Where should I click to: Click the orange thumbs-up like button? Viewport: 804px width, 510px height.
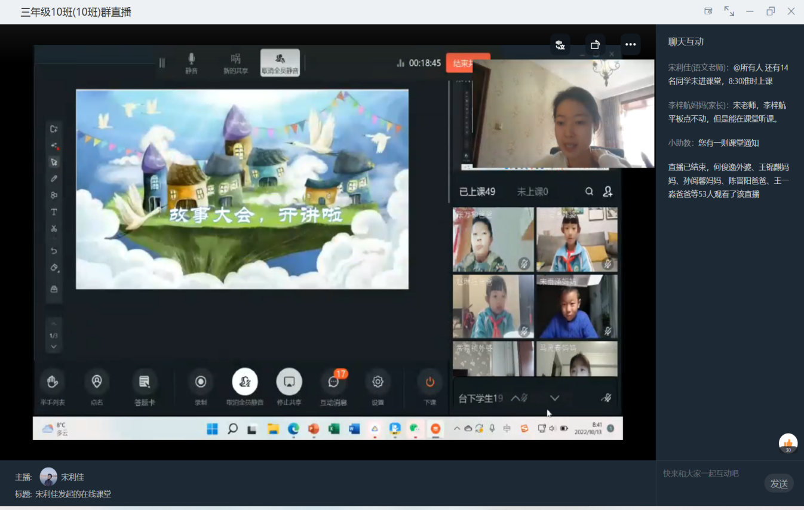788,443
